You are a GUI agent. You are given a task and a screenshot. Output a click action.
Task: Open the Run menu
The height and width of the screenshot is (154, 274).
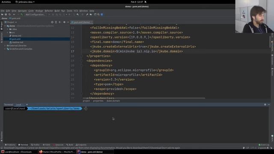tap(63, 11)
